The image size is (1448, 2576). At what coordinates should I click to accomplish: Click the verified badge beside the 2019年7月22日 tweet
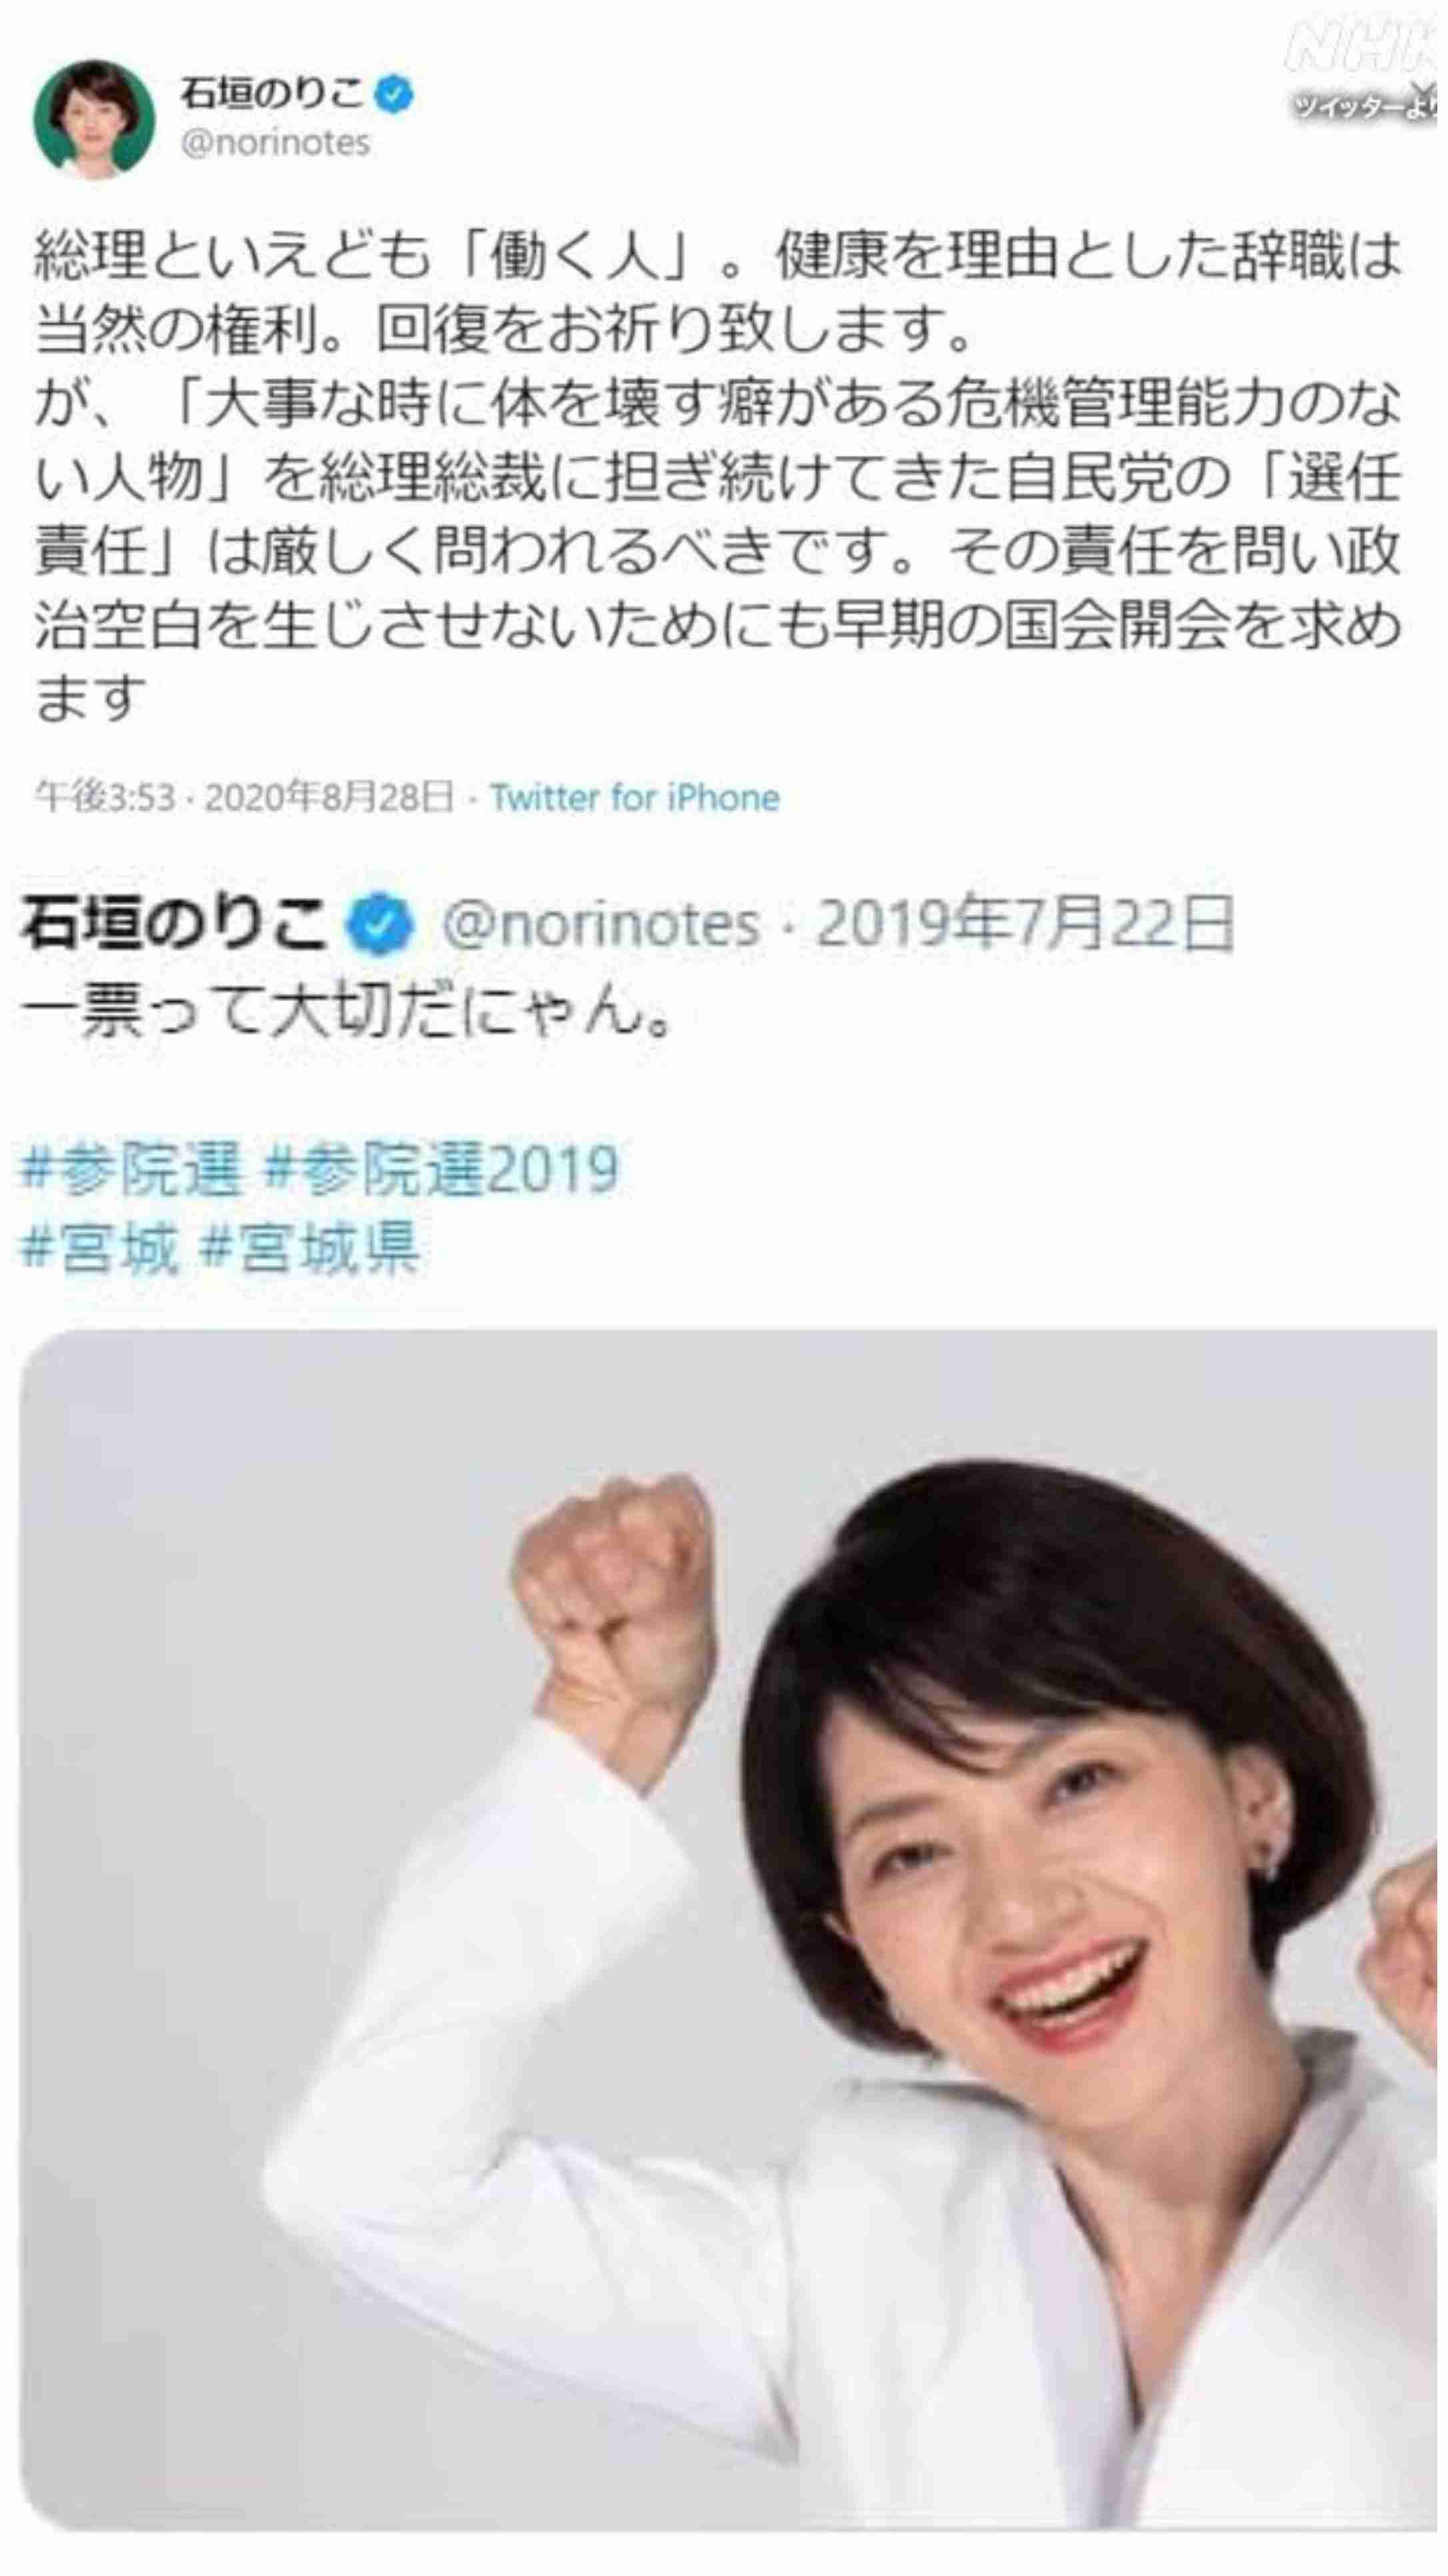[x=379, y=927]
